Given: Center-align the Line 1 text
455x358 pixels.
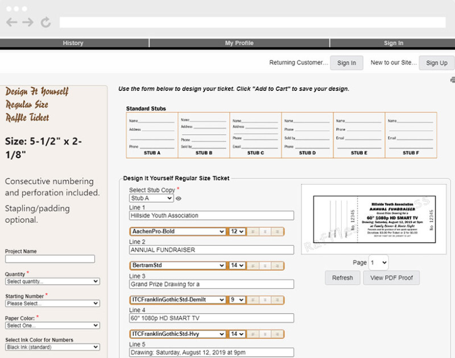Looking at the screenshot, I should (264, 231).
